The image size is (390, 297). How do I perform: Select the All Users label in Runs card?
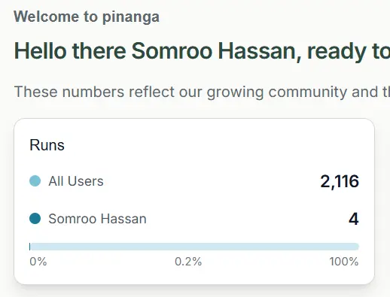(x=76, y=181)
